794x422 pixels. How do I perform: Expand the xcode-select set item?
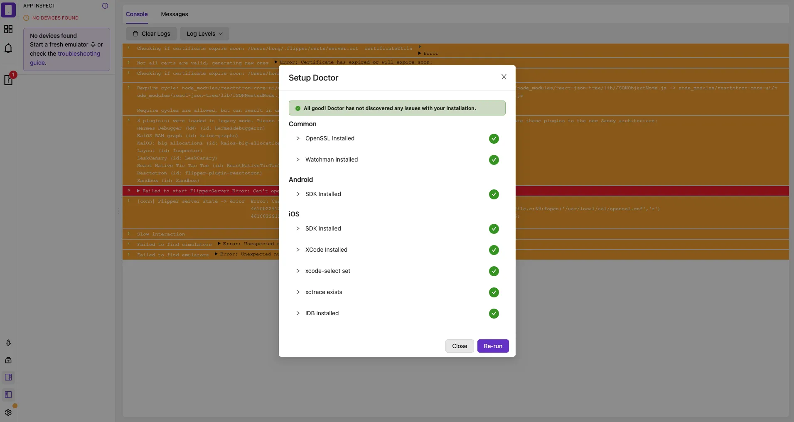[298, 271]
